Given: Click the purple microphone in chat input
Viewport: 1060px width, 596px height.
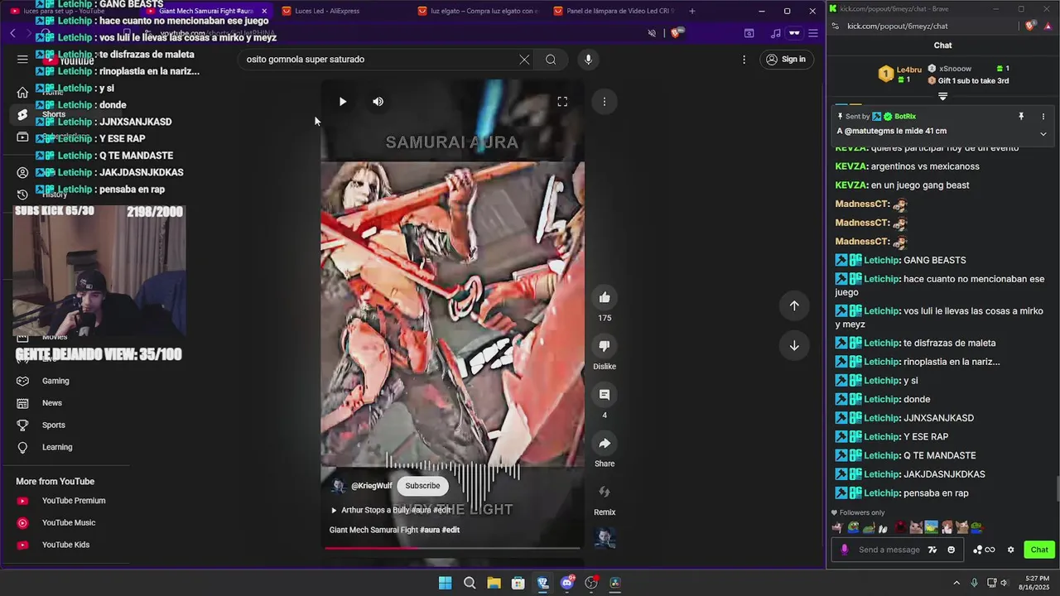Looking at the screenshot, I should click(845, 550).
